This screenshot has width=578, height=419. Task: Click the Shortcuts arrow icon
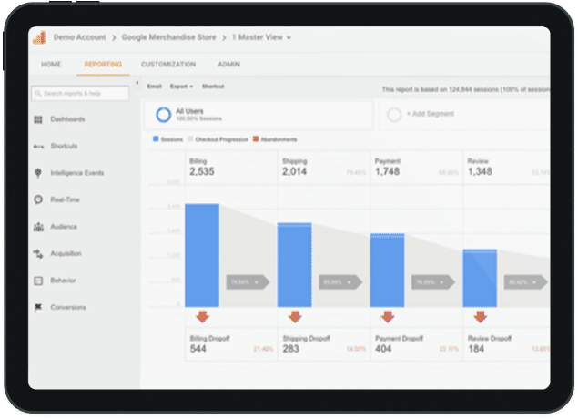(38, 147)
